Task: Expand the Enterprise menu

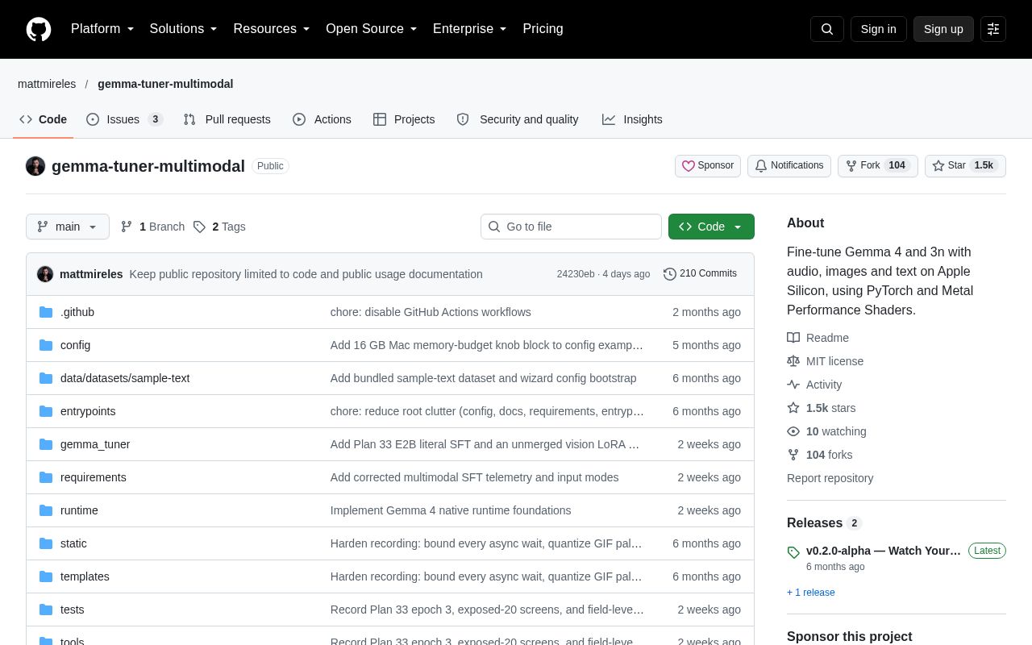Action: [x=470, y=29]
